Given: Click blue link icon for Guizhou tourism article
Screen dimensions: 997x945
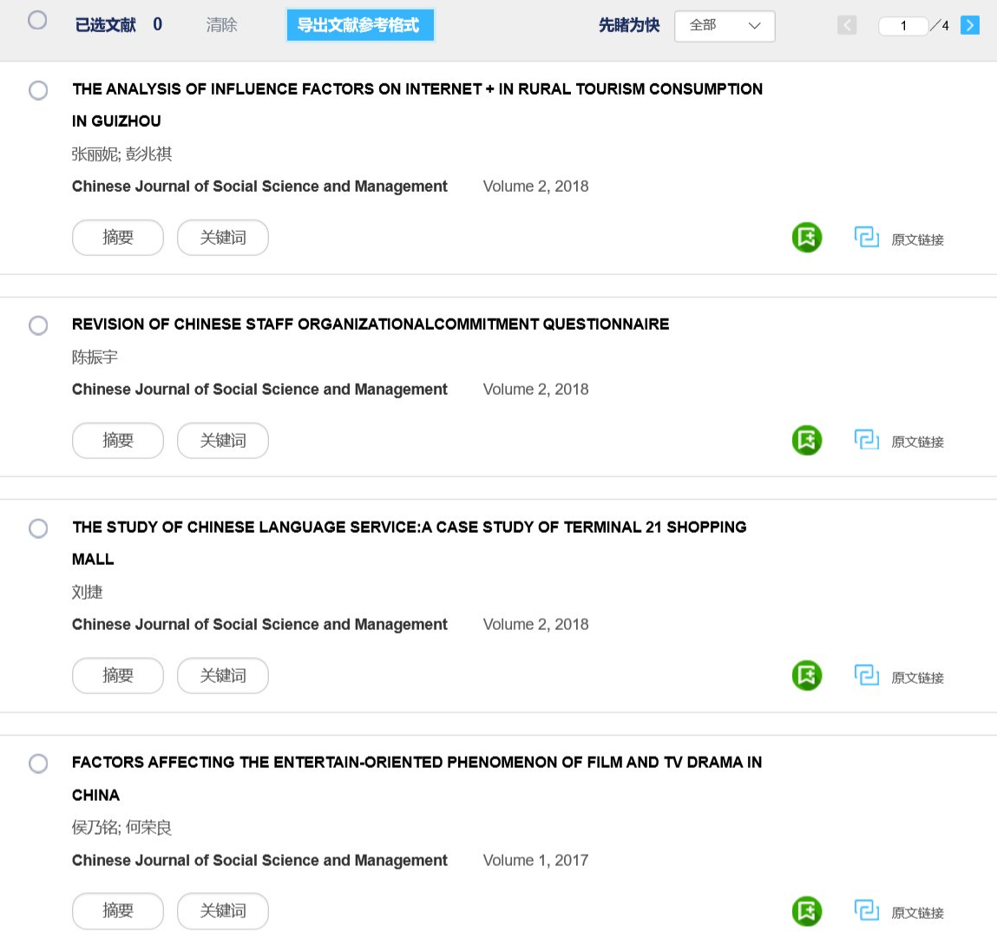Looking at the screenshot, I should coord(866,237).
